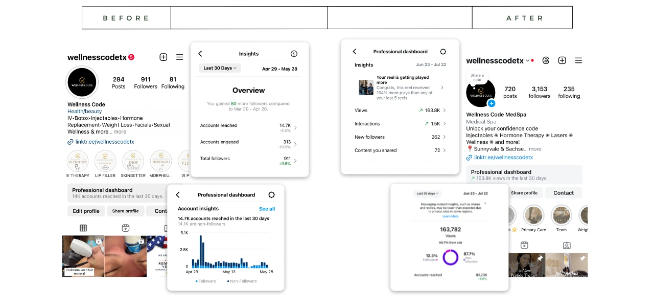Tap the 911 Followers count
This screenshot has height=307, width=654.
(146, 83)
